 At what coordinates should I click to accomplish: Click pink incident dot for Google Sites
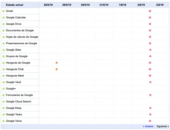pyautogui.click(x=150, y=50)
